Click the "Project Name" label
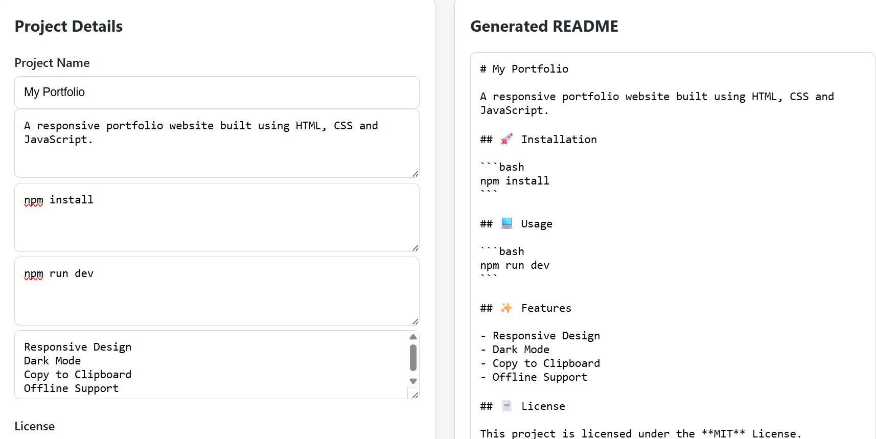The height and width of the screenshot is (439, 876). [x=52, y=63]
